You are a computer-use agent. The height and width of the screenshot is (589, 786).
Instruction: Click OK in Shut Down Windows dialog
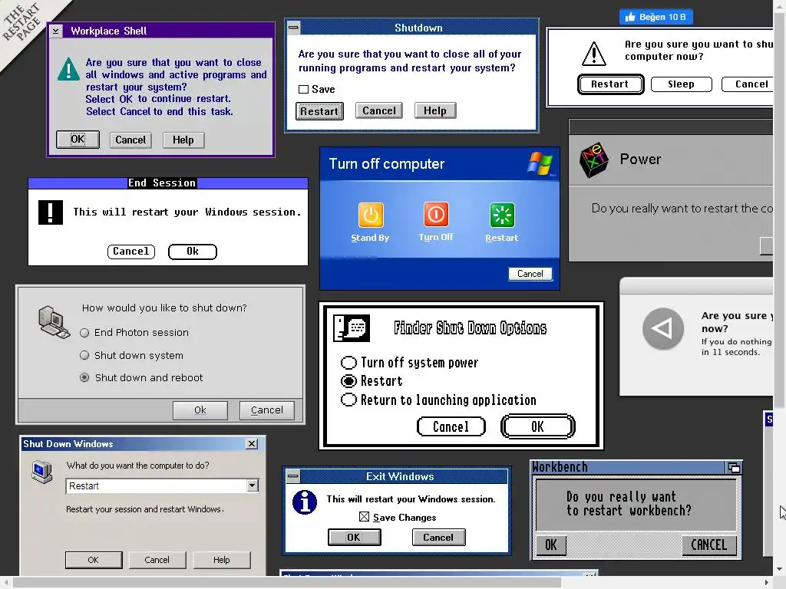pos(94,560)
